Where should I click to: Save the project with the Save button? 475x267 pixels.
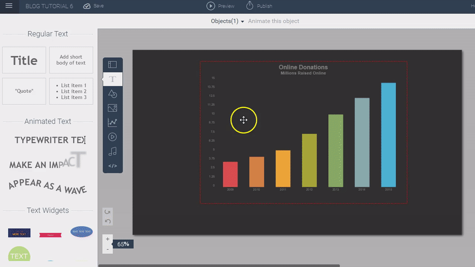pyautogui.click(x=94, y=6)
